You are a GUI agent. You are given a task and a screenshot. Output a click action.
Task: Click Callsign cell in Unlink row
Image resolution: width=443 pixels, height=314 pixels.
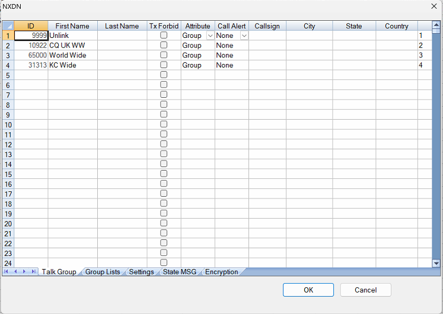click(x=267, y=36)
